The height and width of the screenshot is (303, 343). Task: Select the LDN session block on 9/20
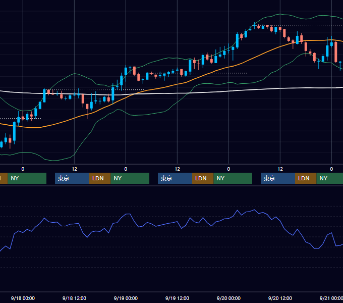(x=306, y=178)
